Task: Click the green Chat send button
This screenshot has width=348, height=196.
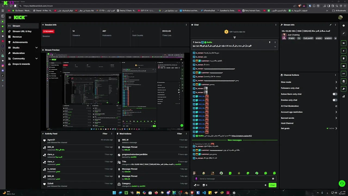Action: (272, 185)
